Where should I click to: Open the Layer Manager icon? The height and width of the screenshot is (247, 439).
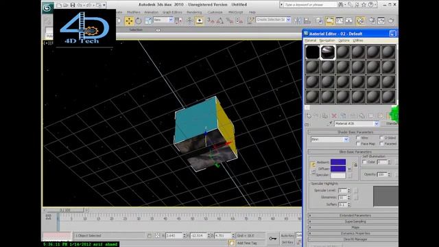click(318, 21)
